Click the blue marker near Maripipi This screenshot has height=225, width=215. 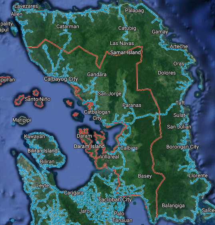coord(13,124)
